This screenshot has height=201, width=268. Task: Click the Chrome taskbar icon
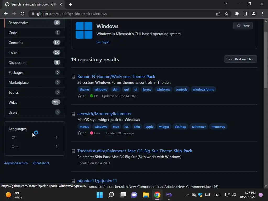(x=157, y=195)
